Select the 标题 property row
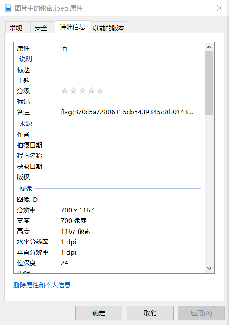 coord(108,70)
